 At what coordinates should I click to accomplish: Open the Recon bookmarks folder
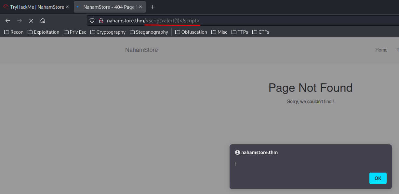pos(14,32)
